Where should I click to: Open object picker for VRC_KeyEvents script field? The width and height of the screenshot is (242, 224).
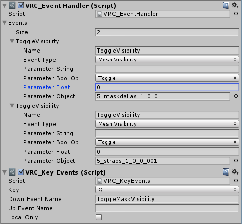click(236, 181)
